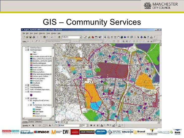
Task: Click the Add Data plus icon
Action: point(59,37)
